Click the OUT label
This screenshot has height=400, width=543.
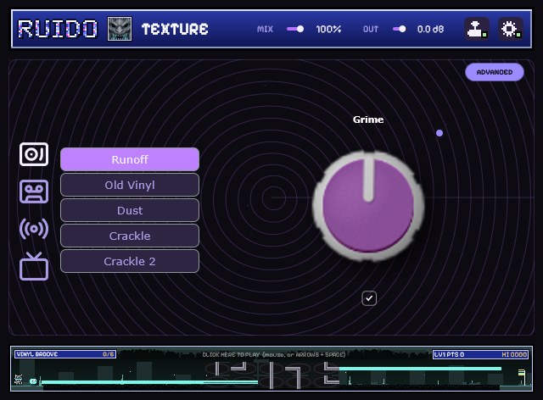(371, 29)
